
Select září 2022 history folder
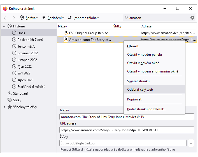(x=29, y=73)
